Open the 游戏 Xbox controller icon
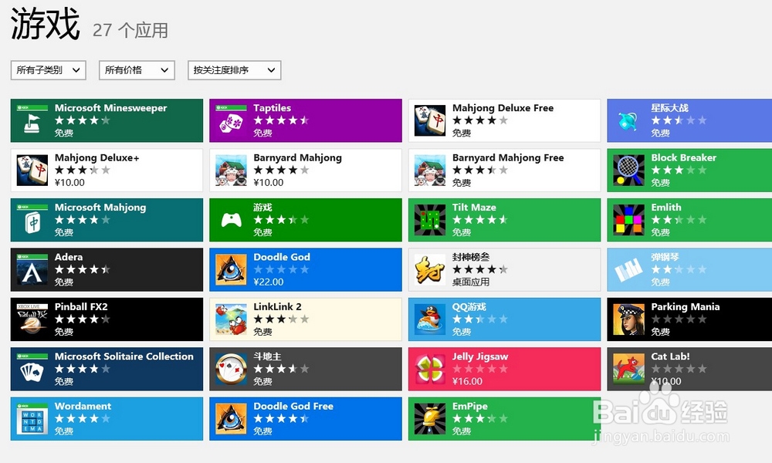772x463 pixels. click(x=231, y=219)
